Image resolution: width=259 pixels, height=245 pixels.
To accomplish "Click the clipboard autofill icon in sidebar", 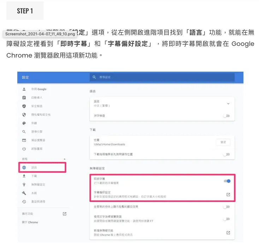I will tap(24, 98).
